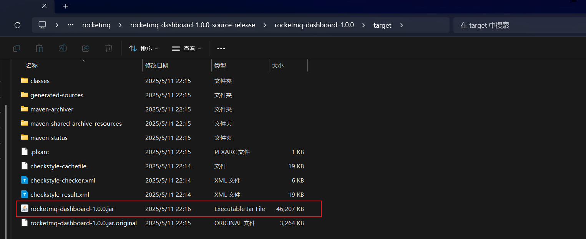Viewport: 586px width, 239px height.
Task: Click the classes folder name
Action: 40,81
